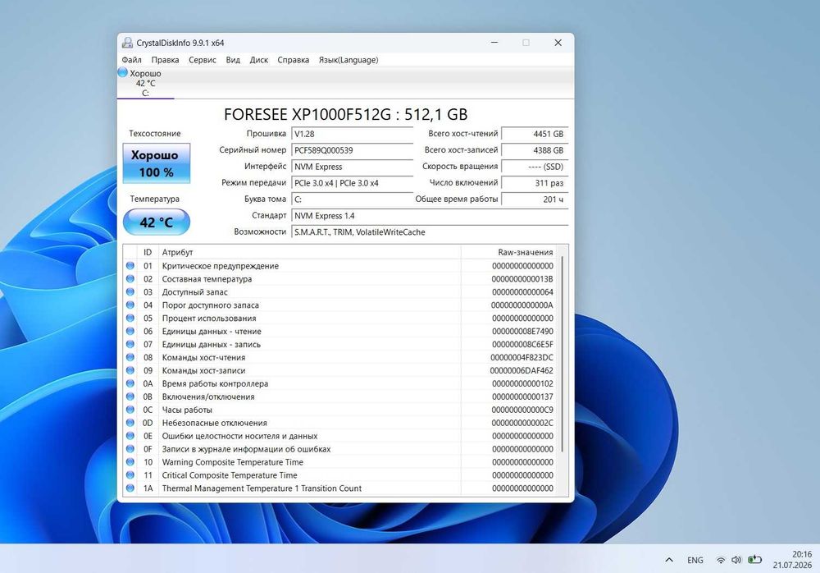
Task: Click the total host reads value 4451 GB
Action: coord(535,134)
